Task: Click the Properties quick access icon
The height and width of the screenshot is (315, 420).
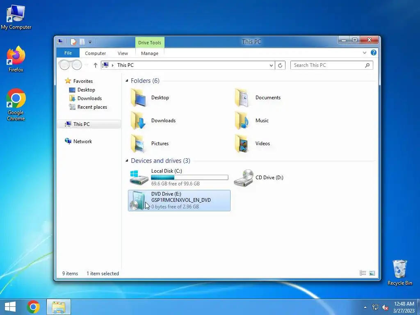Action: [x=73, y=42]
